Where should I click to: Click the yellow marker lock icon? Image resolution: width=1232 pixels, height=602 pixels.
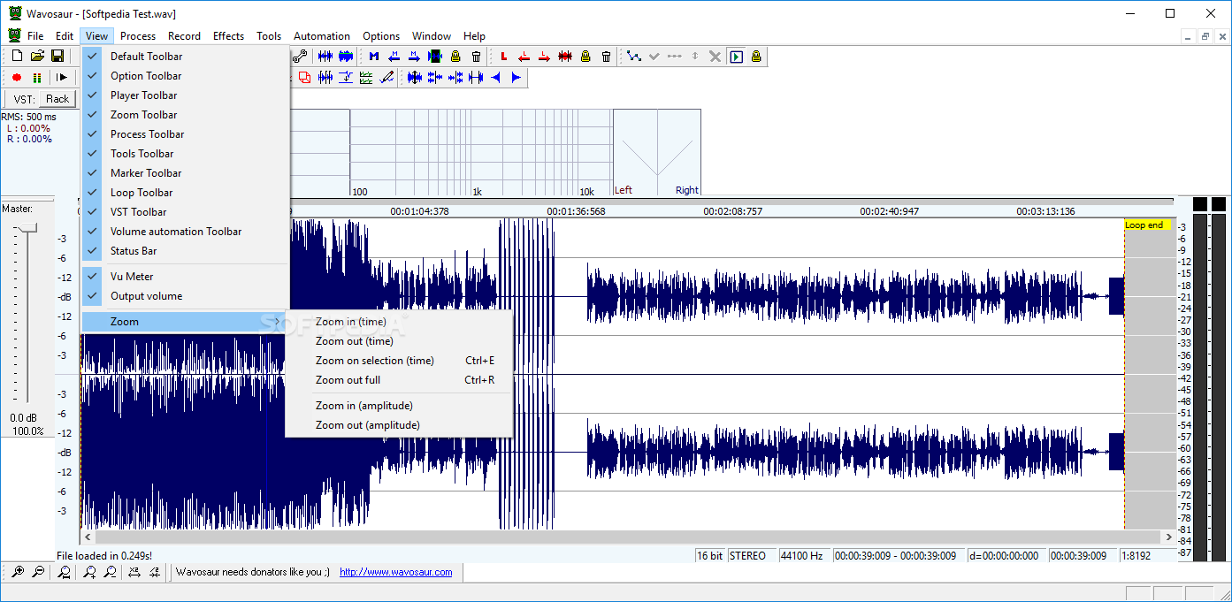tap(455, 56)
